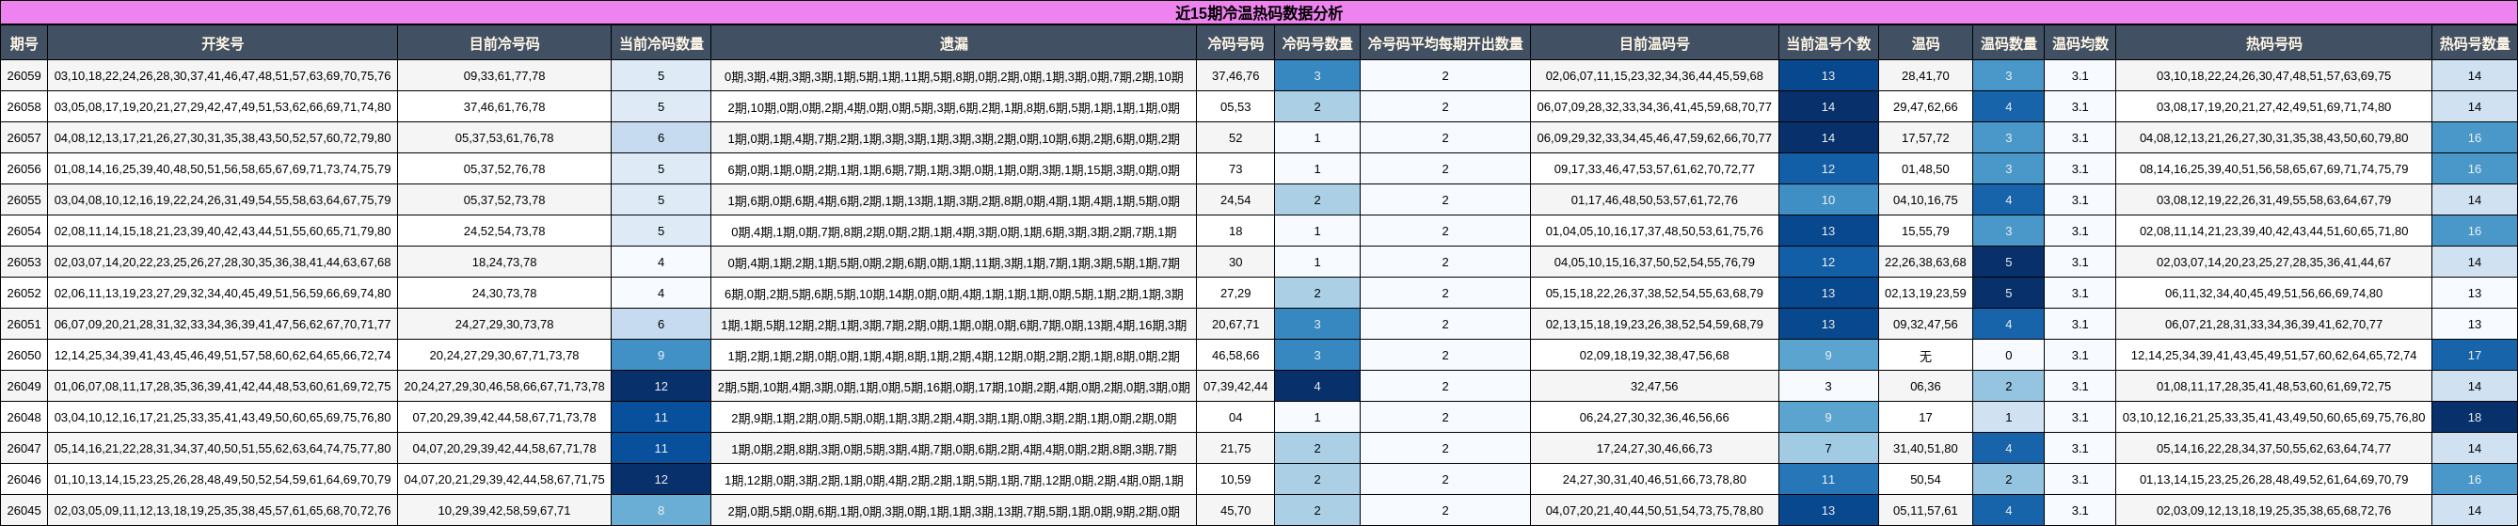
Task: Click warm code cell 31,40,51,80
Action: click(x=1924, y=448)
